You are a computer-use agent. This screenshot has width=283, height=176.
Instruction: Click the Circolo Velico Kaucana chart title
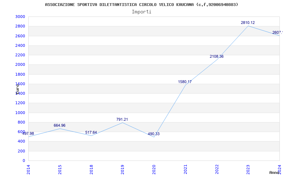141,5
